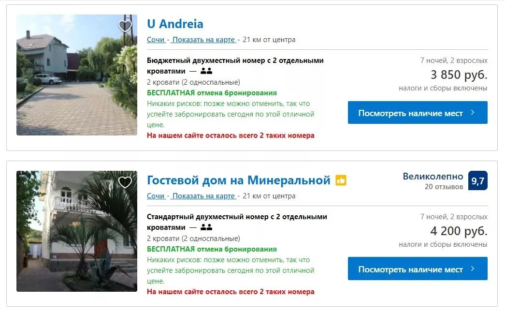Click the Стандартный двухместный номер room name
This screenshot has height=314, width=505.
tap(237, 222)
